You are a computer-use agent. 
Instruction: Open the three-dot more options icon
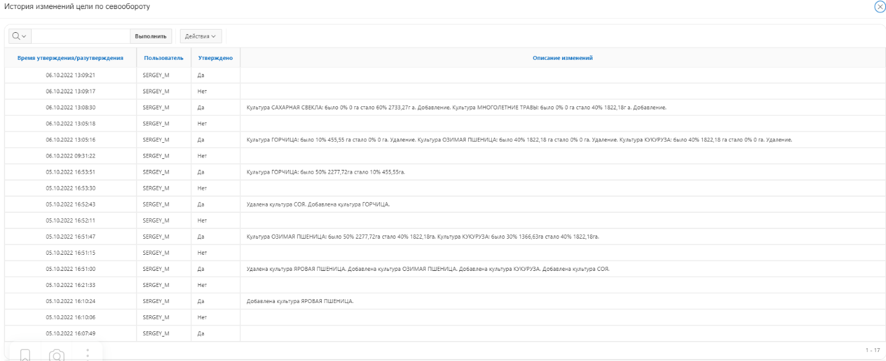tap(88, 354)
